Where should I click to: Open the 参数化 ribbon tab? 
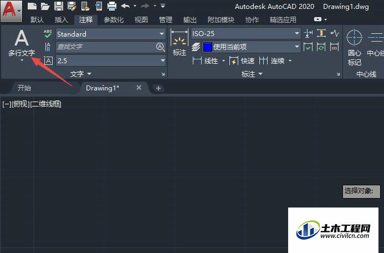coord(114,19)
